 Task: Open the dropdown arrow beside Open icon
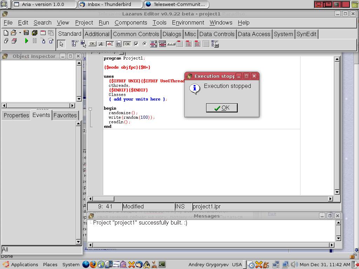pos(20,33)
